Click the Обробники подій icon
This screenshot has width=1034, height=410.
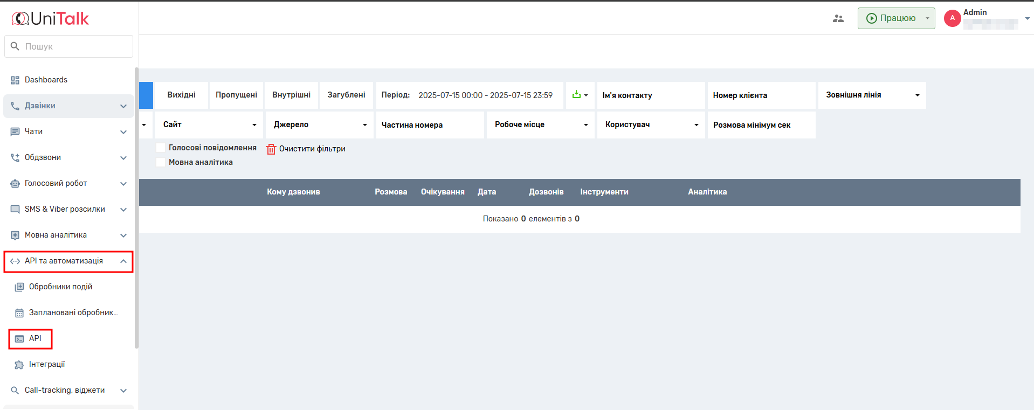click(19, 287)
